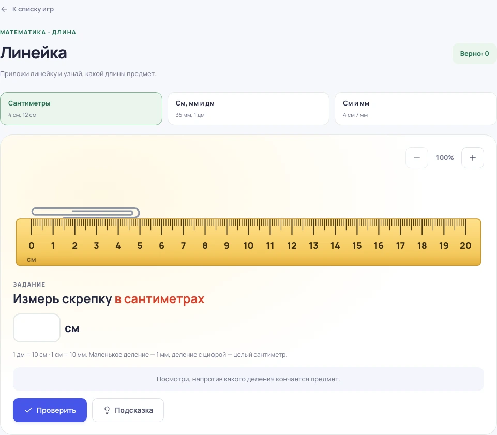Click the 'ЗАДАНИЕ' section label
This screenshot has height=435, width=497.
click(x=29, y=284)
